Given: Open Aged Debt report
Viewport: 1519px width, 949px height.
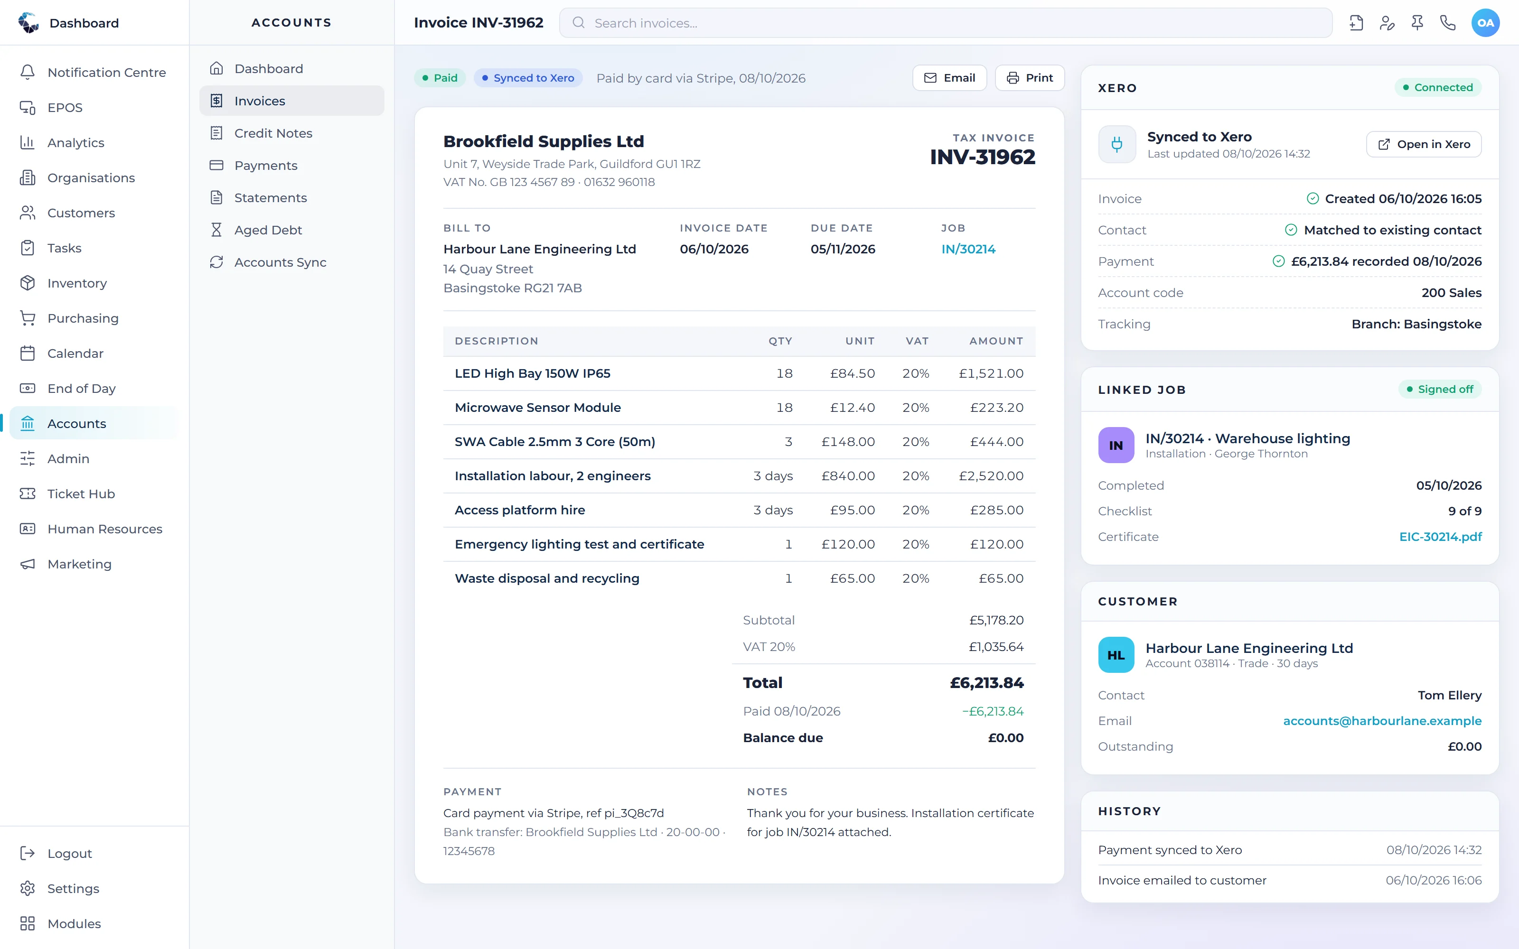Looking at the screenshot, I should point(292,230).
